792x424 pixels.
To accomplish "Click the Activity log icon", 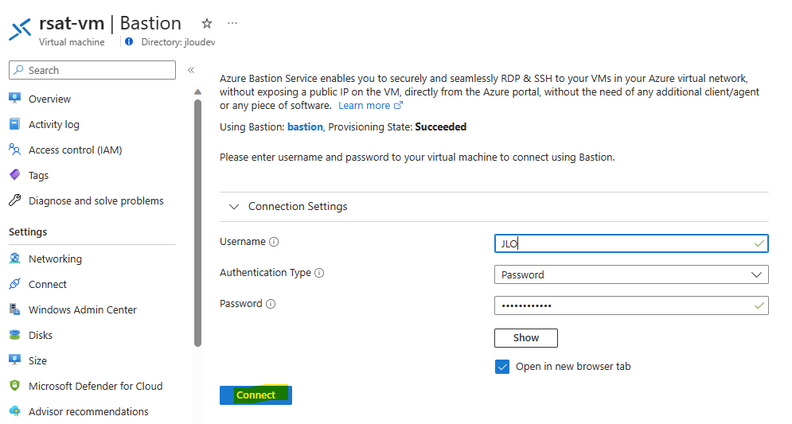I will (x=15, y=124).
